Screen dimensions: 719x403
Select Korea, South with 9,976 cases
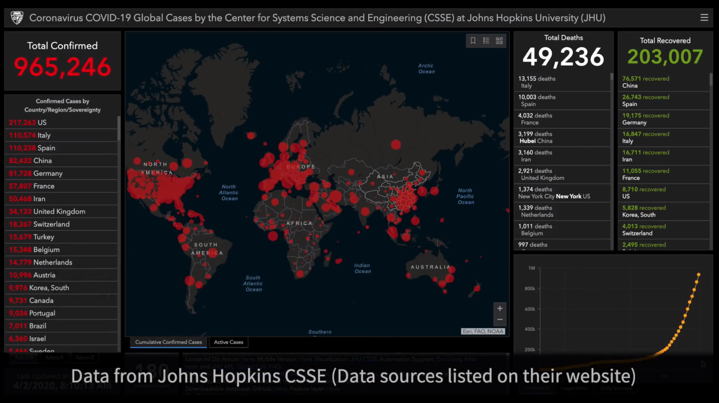click(x=61, y=288)
